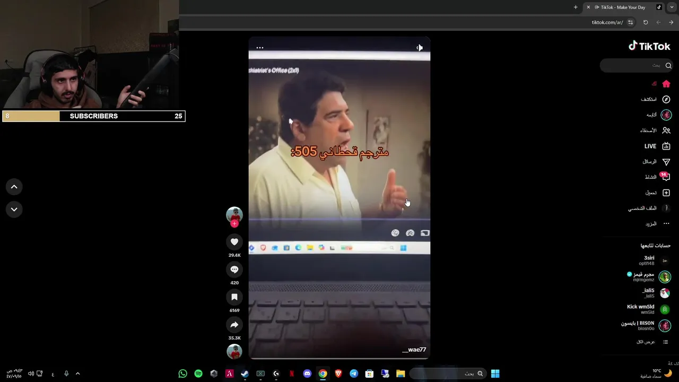Click the Windows taskbar search box

tap(448, 374)
